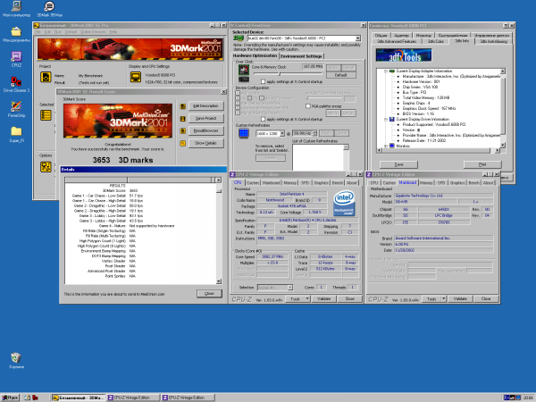Tick the AGP sideband addressing checkbox at bottom
The height and width of the screenshot is (402, 536).
click(x=238, y=113)
